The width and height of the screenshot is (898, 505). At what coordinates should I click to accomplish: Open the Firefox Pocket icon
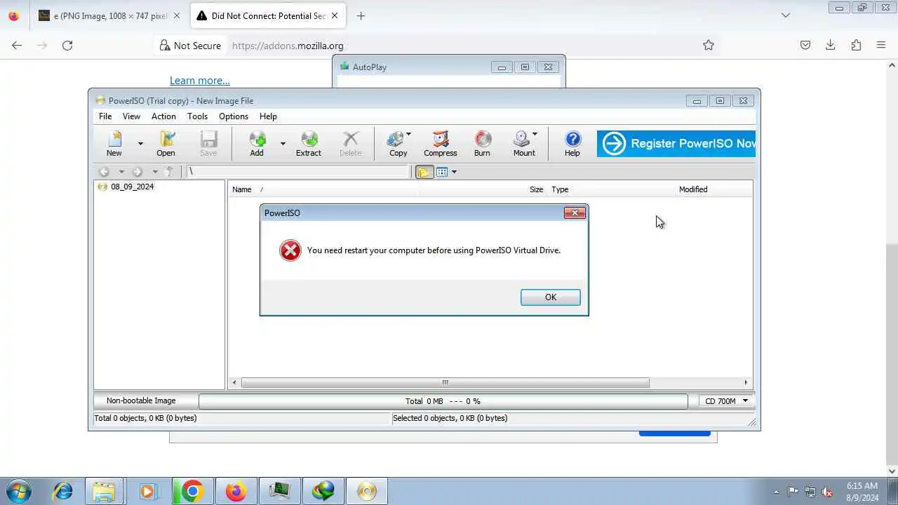point(805,46)
